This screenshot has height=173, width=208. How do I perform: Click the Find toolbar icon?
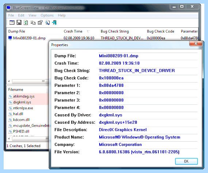click(47, 23)
